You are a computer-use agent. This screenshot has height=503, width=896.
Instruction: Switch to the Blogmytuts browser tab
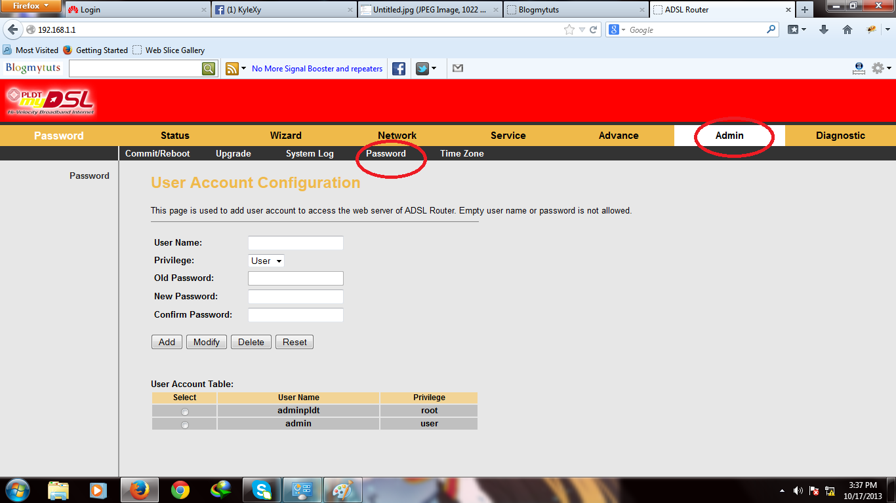click(x=577, y=10)
